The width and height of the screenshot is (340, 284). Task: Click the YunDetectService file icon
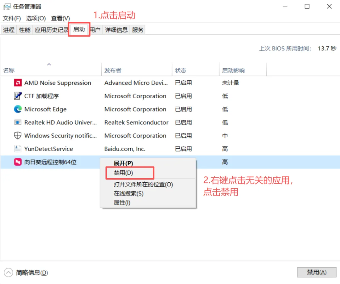click(18, 149)
